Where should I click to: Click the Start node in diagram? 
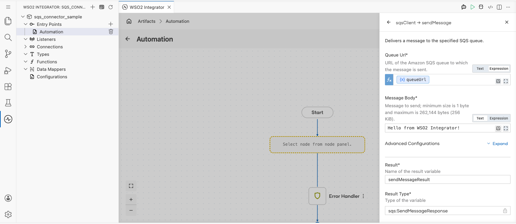click(317, 112)
